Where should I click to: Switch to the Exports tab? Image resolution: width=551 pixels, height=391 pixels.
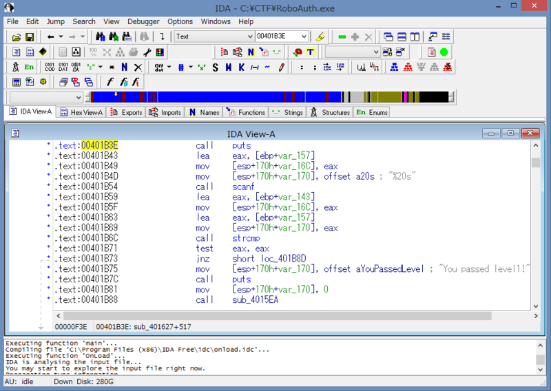click(x=127, y=112)
